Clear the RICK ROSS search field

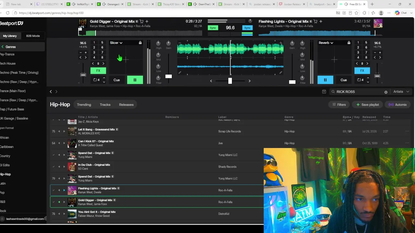386,92
